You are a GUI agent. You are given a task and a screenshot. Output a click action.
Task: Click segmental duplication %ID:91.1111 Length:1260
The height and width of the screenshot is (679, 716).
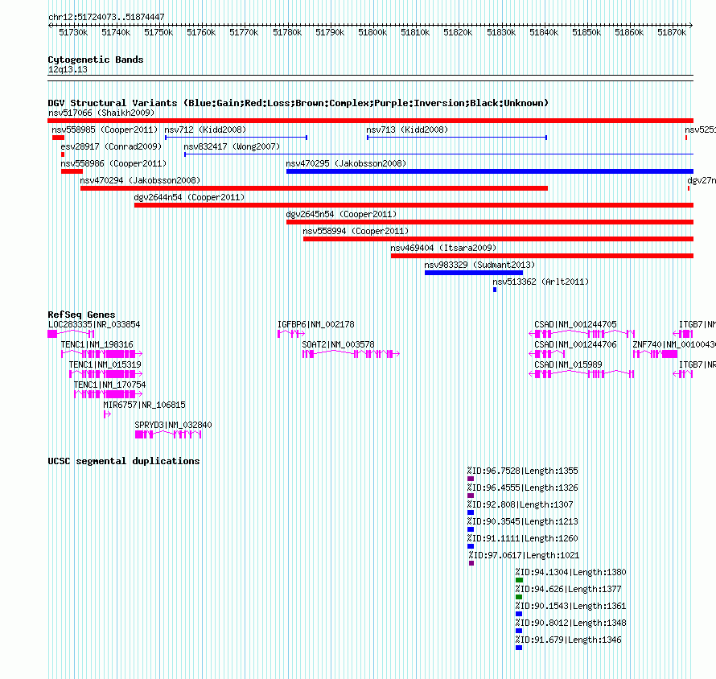[522, 538]
